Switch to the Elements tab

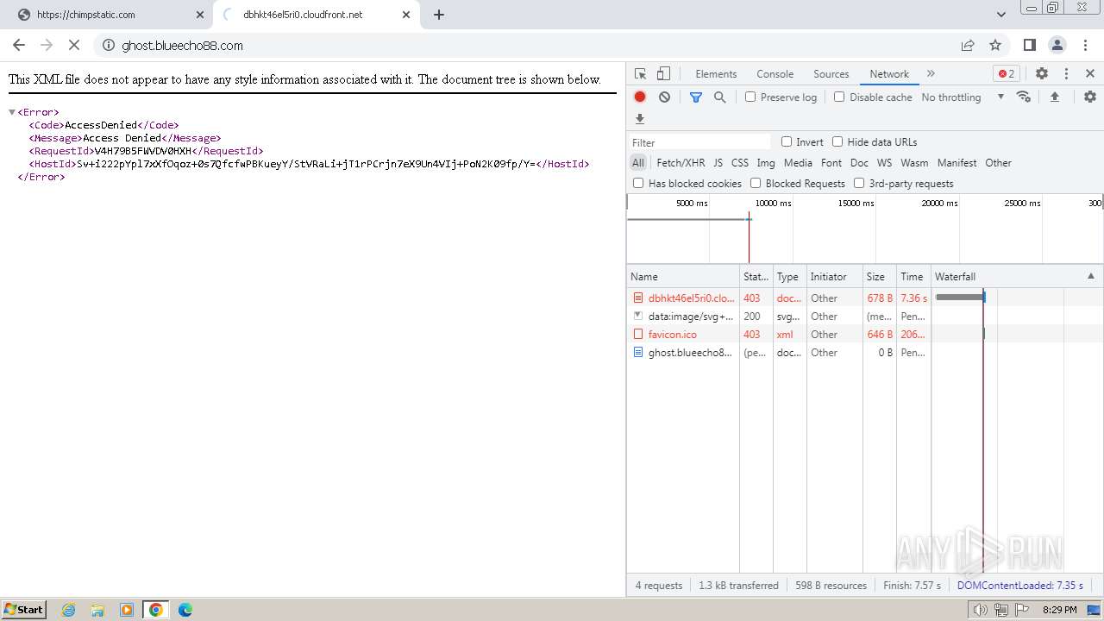pyautogui.click(x=716, y=73)
